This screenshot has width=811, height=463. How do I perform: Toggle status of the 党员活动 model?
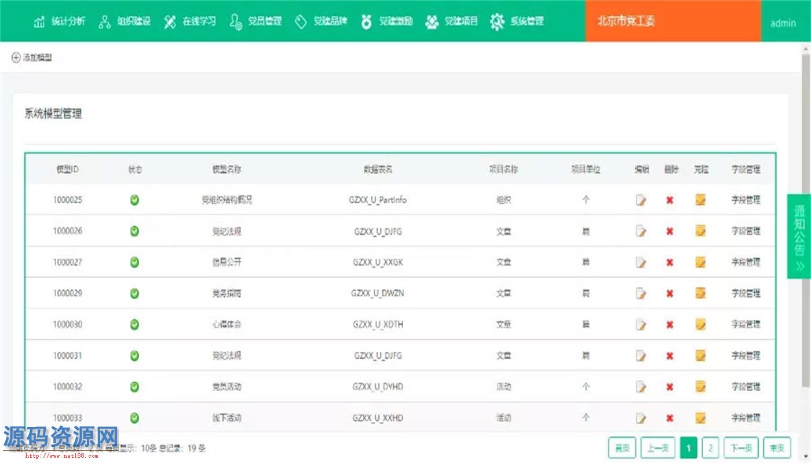[x=134, y=387]
